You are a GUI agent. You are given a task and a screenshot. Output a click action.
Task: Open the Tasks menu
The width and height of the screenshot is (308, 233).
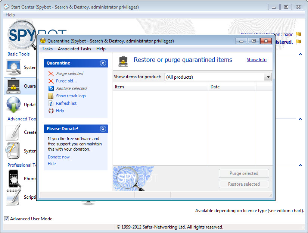click(x=47, y=48)
